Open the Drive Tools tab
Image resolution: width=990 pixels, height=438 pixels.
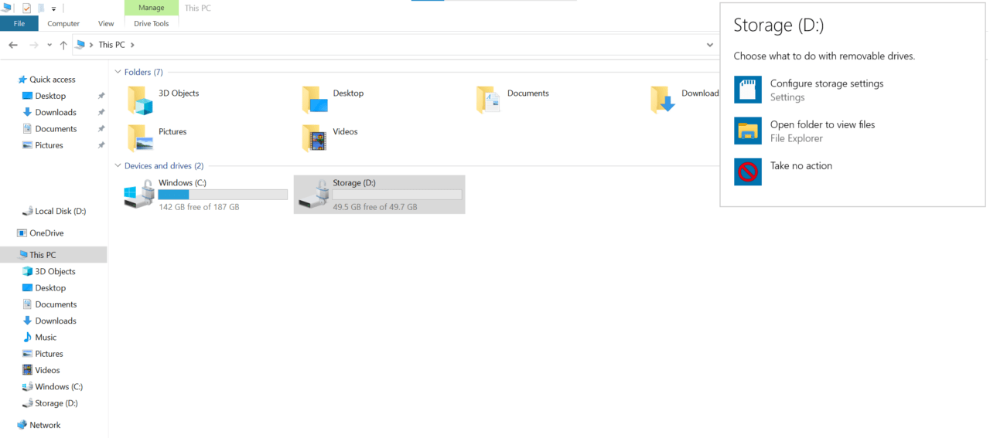click(152, 24)
